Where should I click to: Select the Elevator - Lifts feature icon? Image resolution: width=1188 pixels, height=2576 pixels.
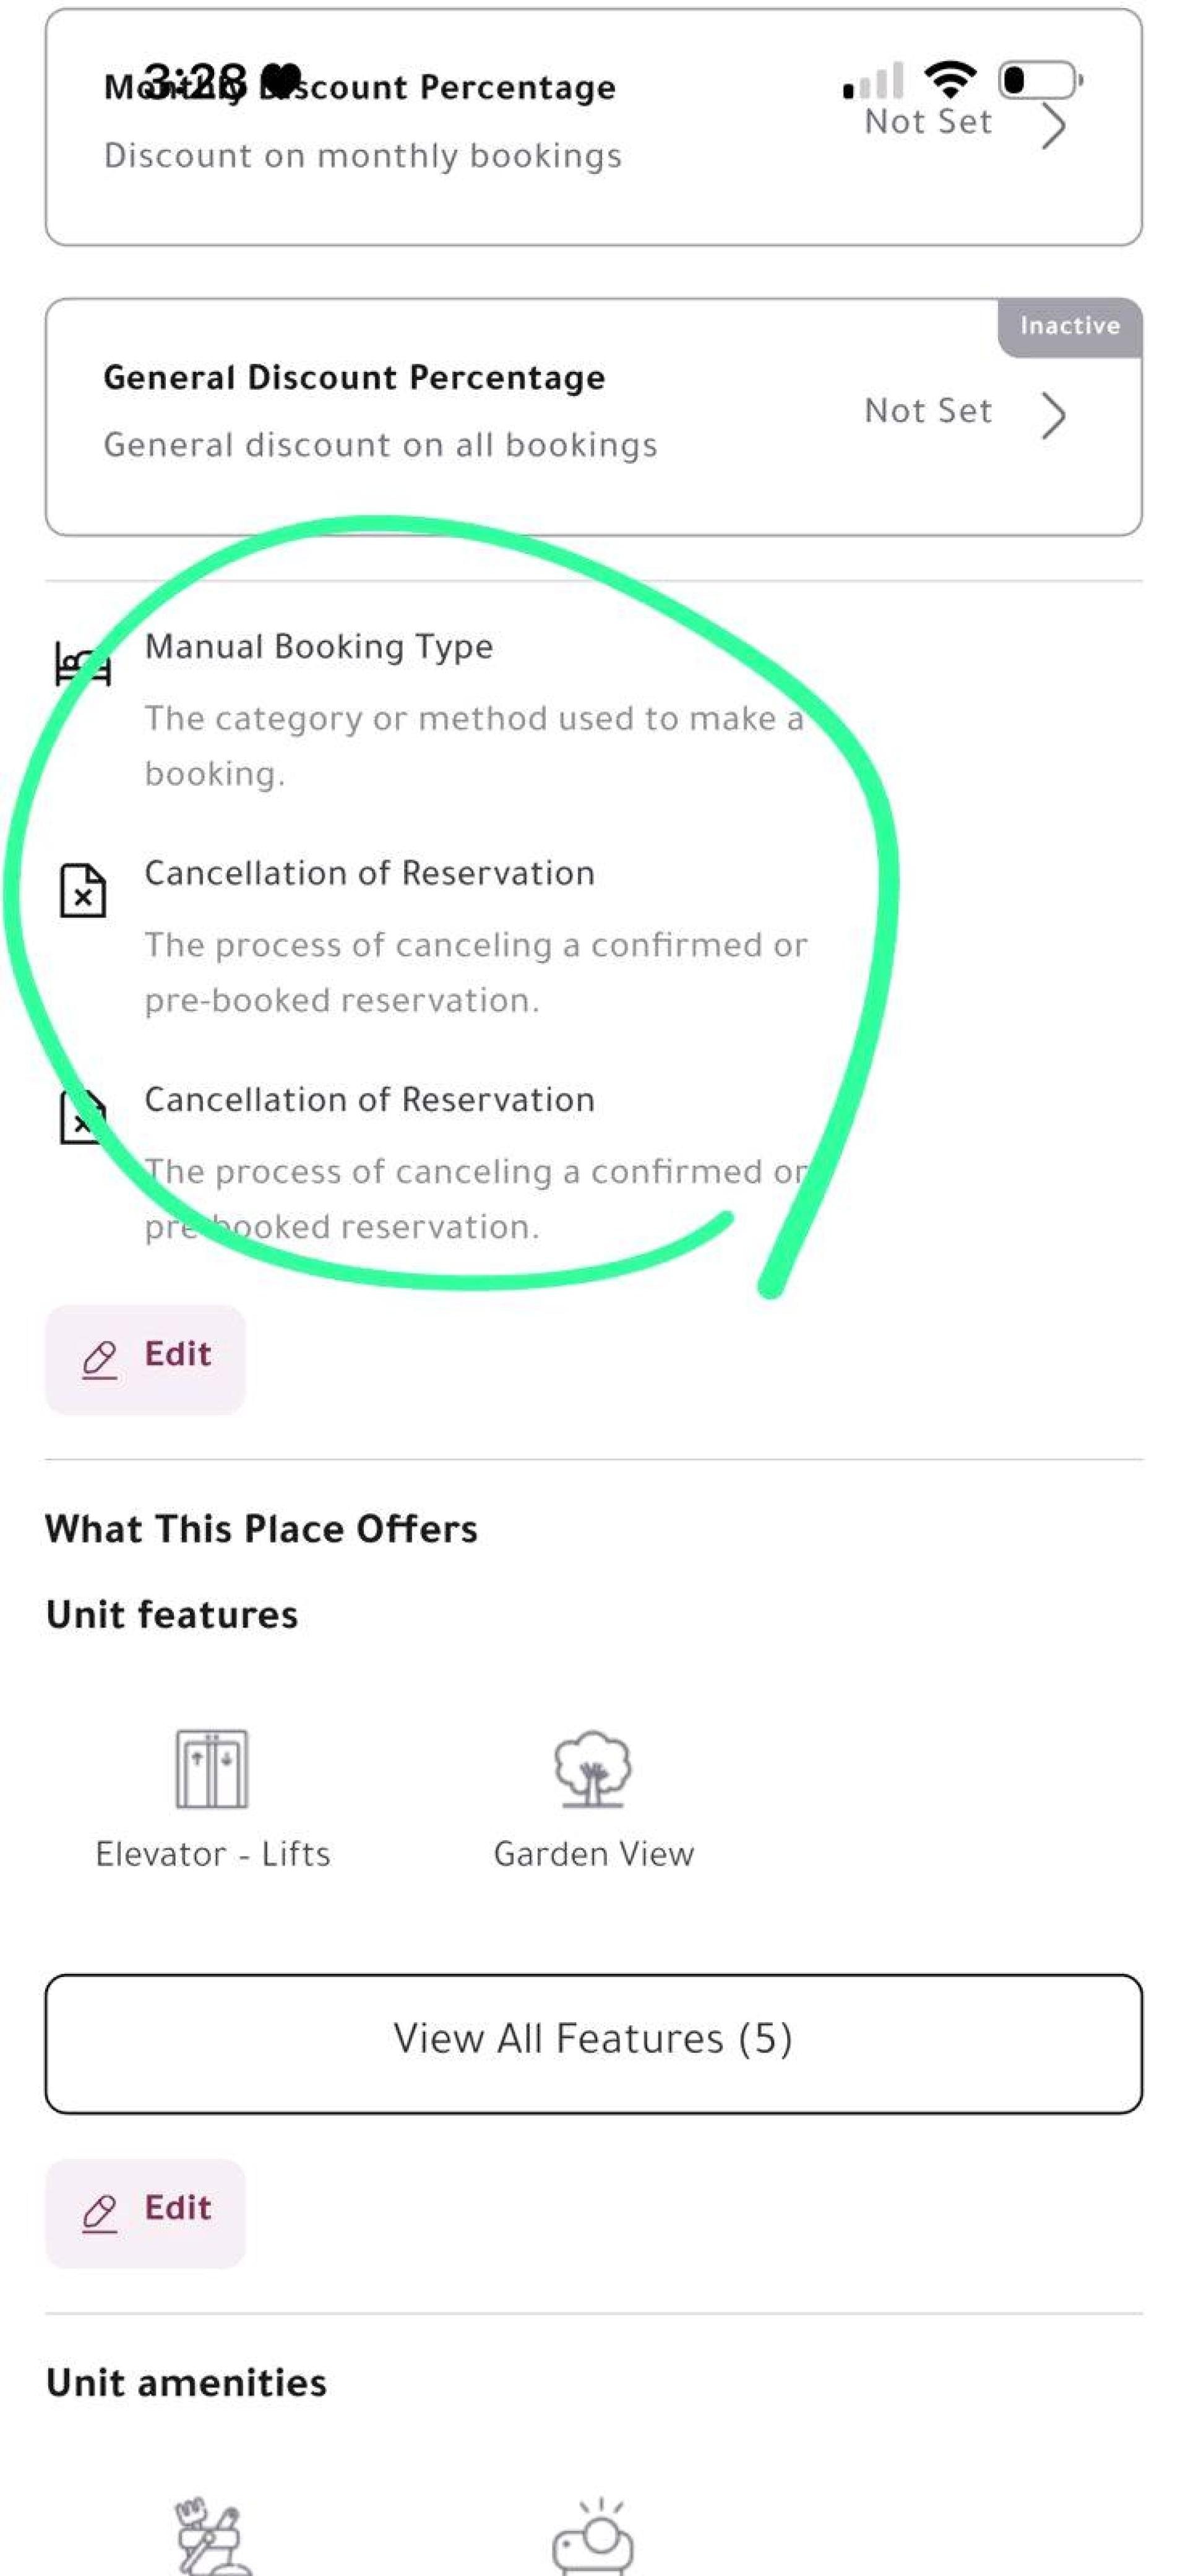(x=212, y=1768)
